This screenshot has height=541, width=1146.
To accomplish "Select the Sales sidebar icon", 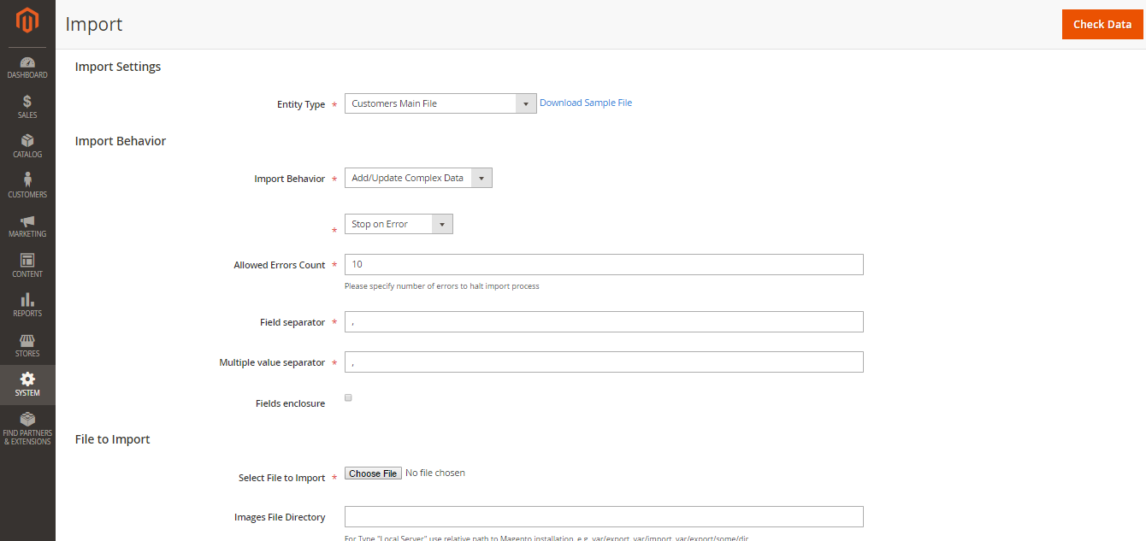I will tap(27, 104).
